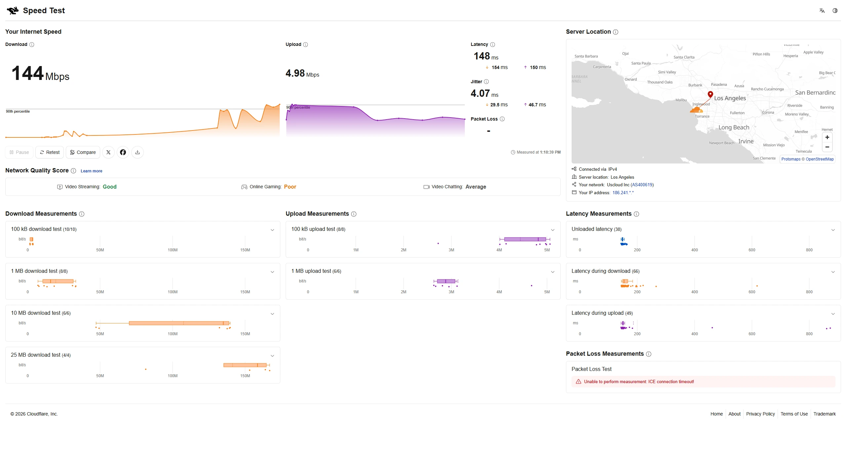Click the ICE connection timeout error message
The height and width of the screenshot is (470, 846).
pyautogui.click(x=639, y=382)
